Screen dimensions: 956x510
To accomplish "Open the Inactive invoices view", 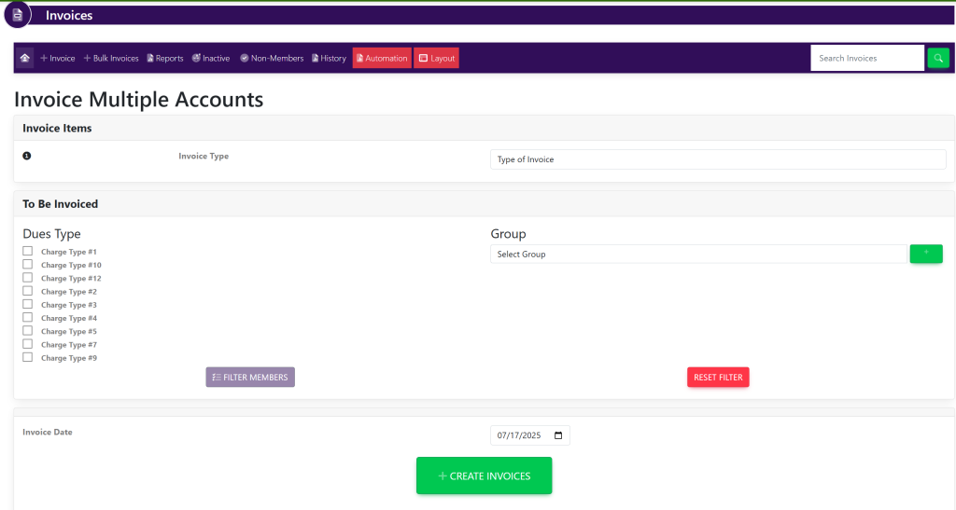I will (210, 58).
